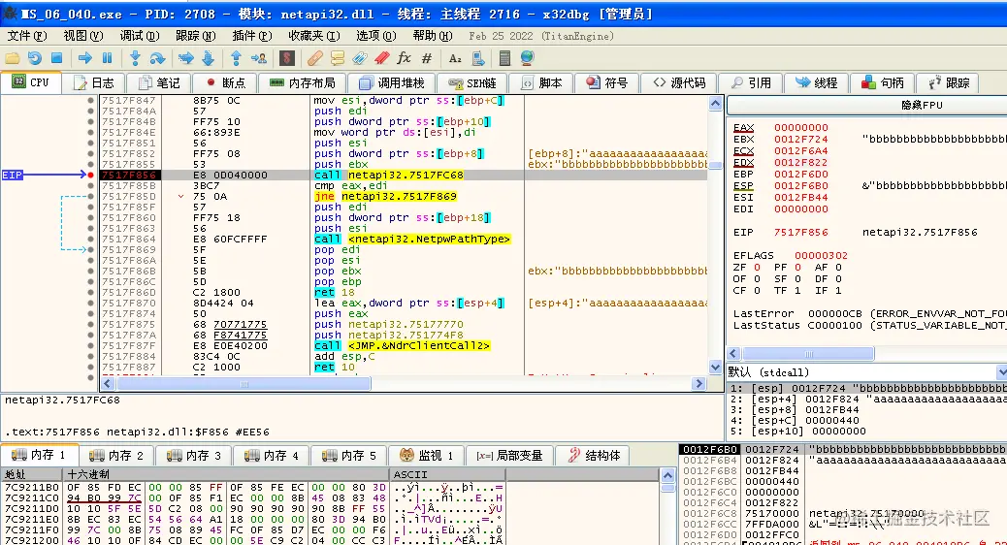Switch to the 句柄 tab
Image resolution: width=1007 pixels, height=545 pixels.
[x=883, y=82]
